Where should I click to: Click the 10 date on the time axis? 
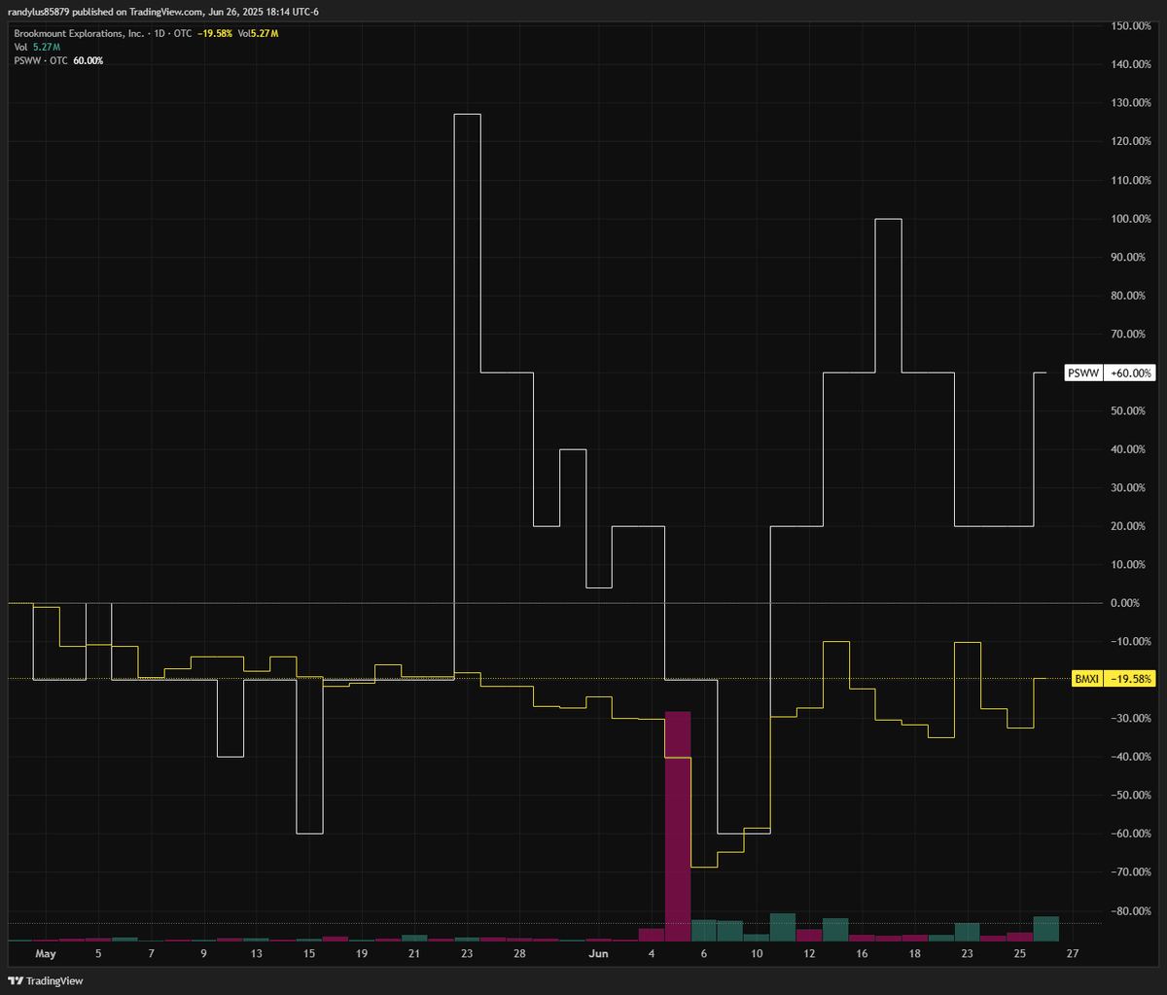757,955
